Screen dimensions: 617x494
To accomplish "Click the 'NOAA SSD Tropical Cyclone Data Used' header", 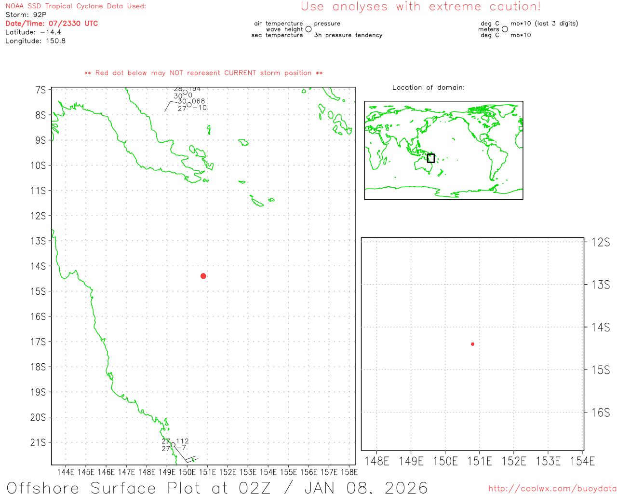I will [x=76, y=6].
